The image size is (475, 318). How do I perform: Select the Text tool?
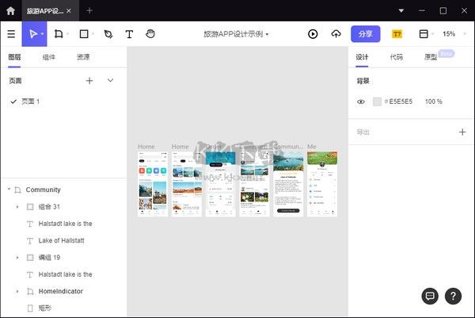pyautogui.click(x=129, y=34)
